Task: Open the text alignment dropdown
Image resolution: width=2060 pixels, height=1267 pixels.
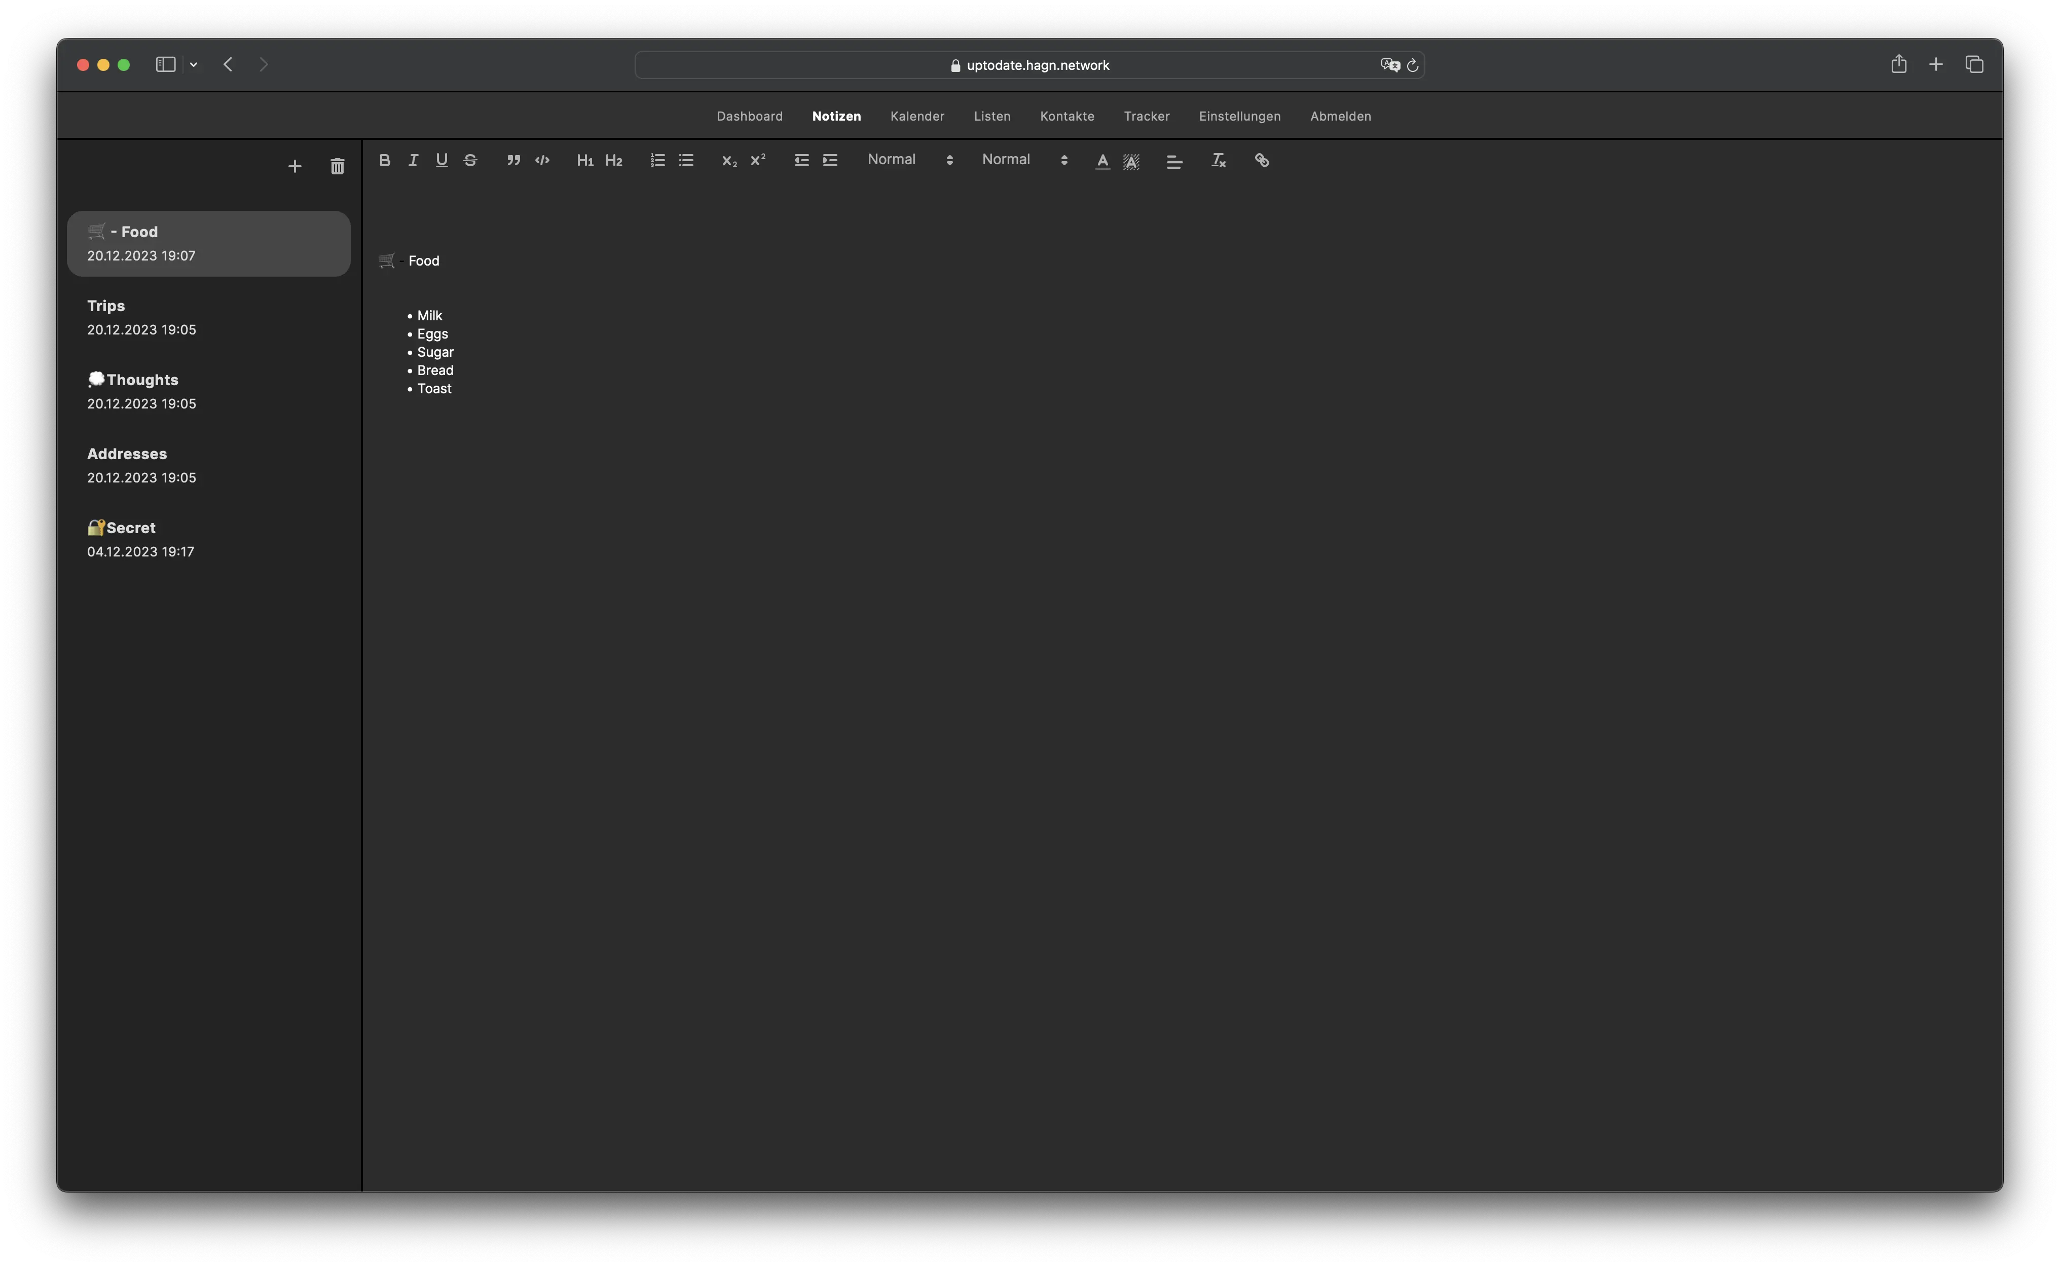Action: [x=1174, y=162]
